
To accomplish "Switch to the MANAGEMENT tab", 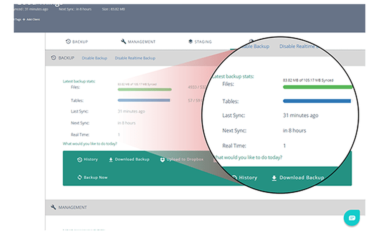I will pyautogui.click(x=138, y=41).
